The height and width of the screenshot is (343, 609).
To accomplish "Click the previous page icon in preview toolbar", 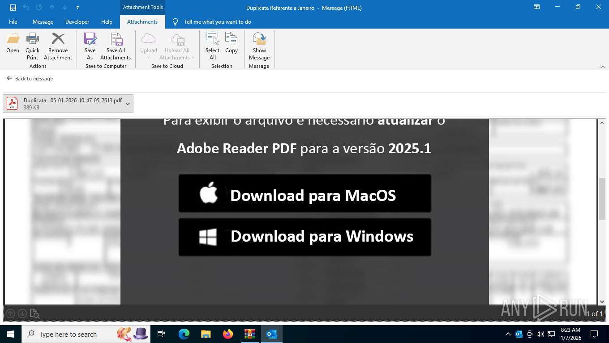I will click(x=10, y=314).
